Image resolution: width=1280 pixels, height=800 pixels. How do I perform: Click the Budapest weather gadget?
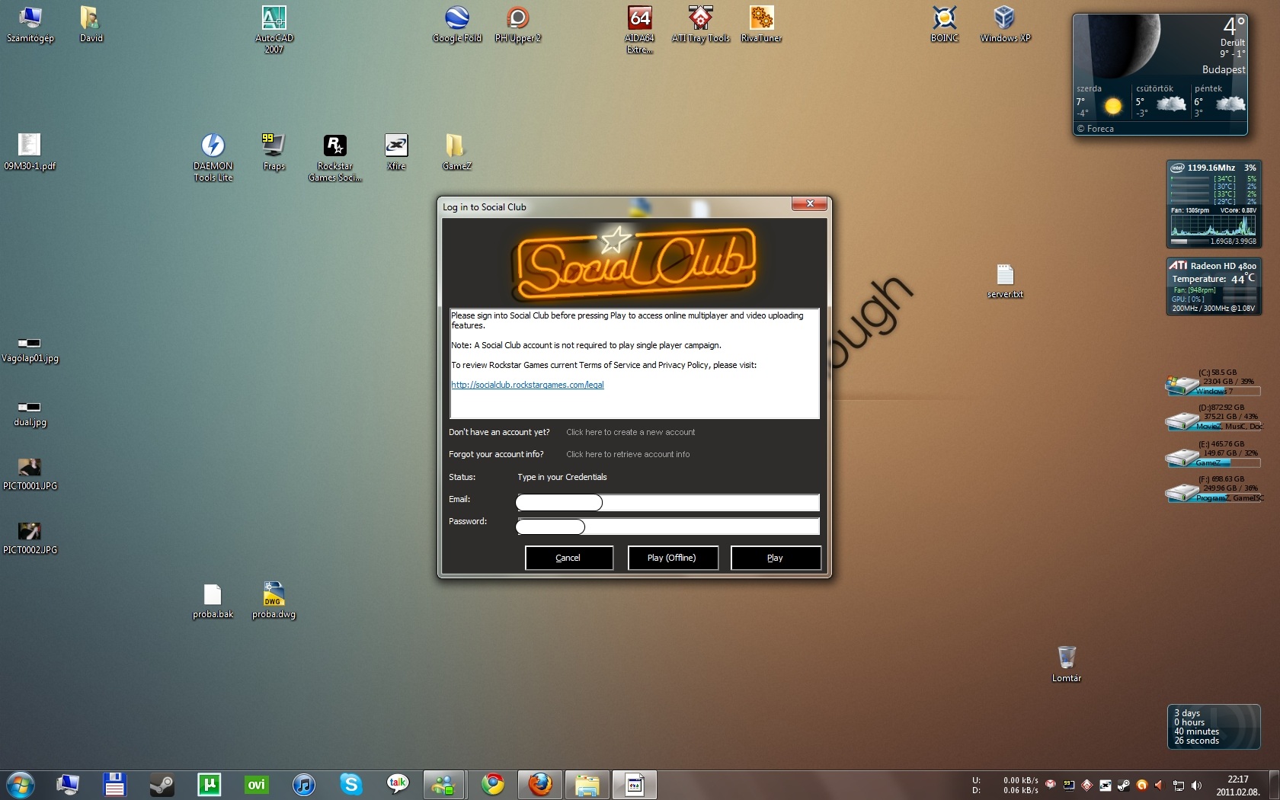tap(1160, 75)
